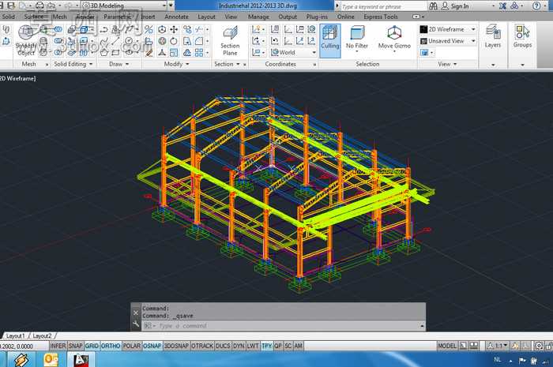
Task: Toggle ORTHO mode in status bar
Action: point(111,346)
